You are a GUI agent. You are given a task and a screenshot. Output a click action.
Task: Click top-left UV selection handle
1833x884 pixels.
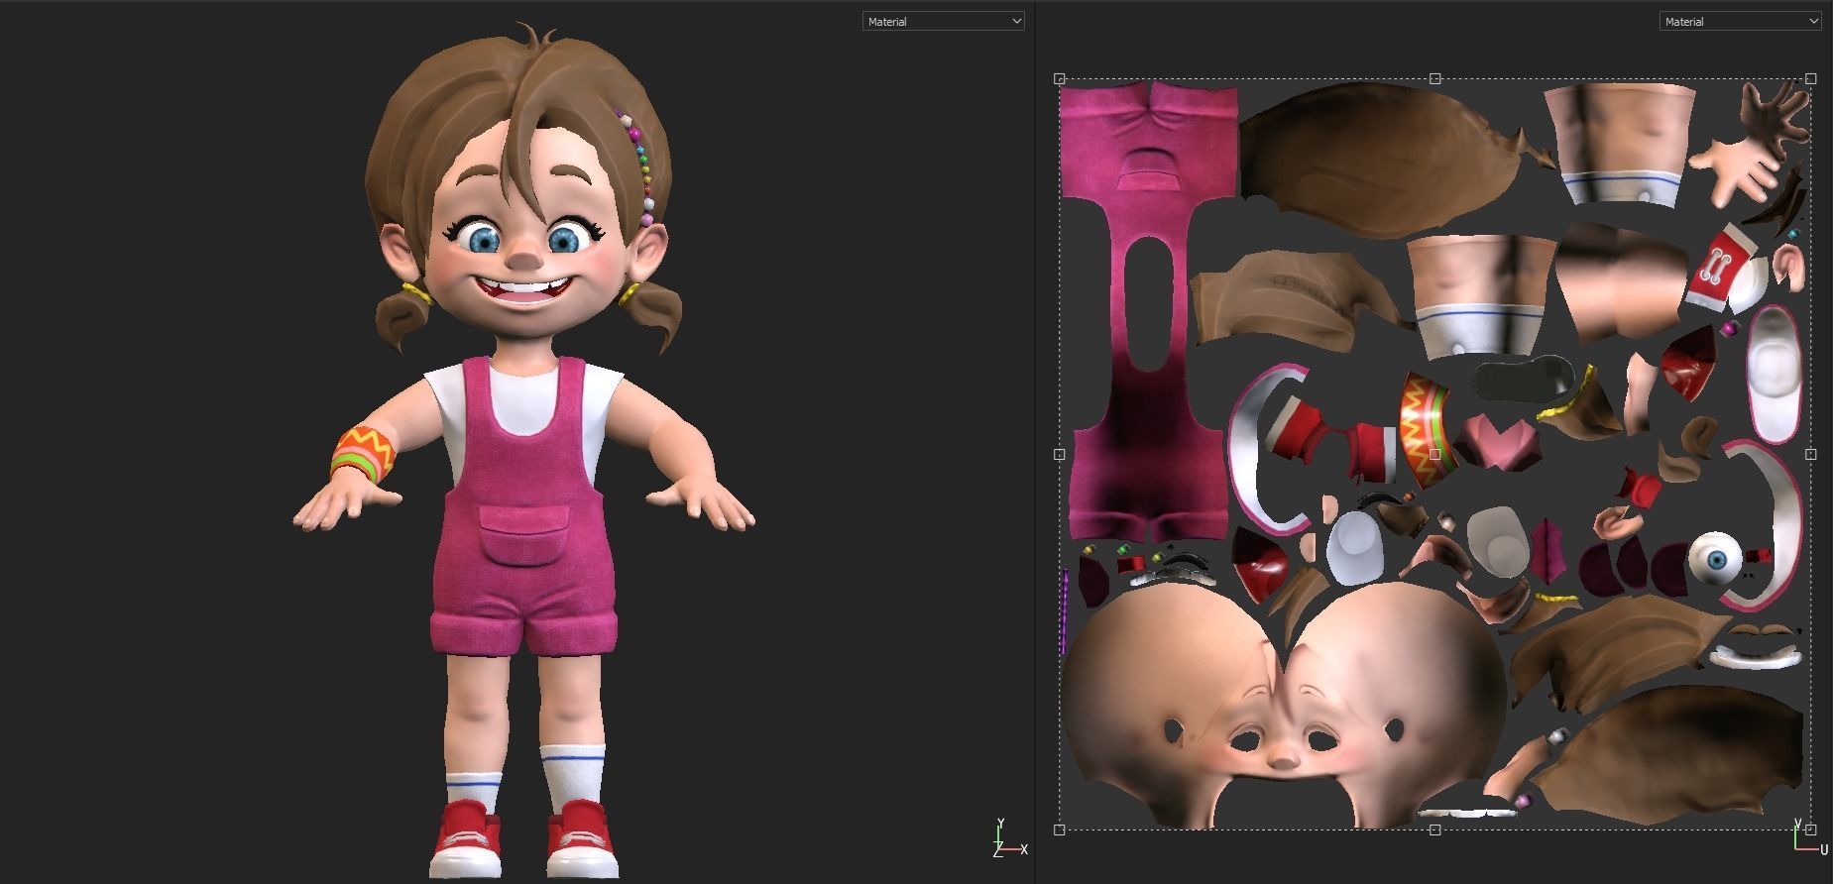[x=1059, y=78]
